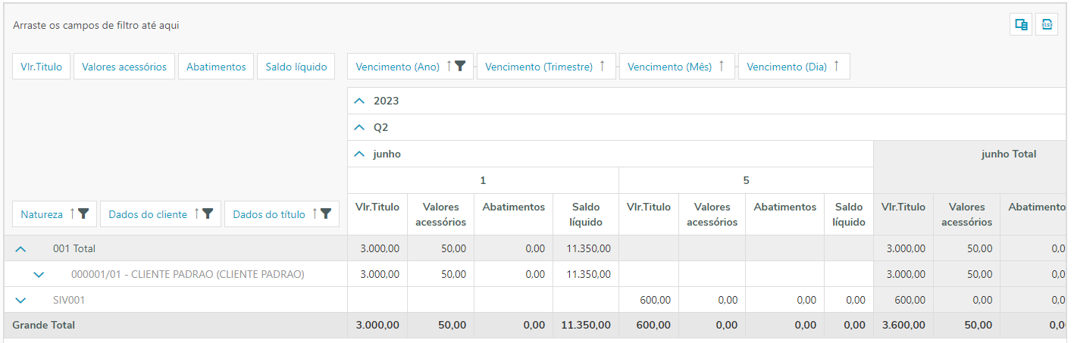Select the Saldo líquido data field
Image resolution: width=1074 pixels, height=343 pixels.
(296, 67)
